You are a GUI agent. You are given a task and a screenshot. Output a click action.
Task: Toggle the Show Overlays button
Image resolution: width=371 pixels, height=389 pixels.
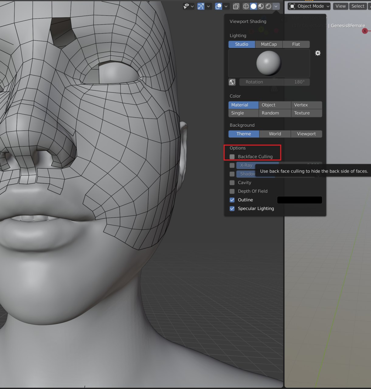tap(218, 6)
